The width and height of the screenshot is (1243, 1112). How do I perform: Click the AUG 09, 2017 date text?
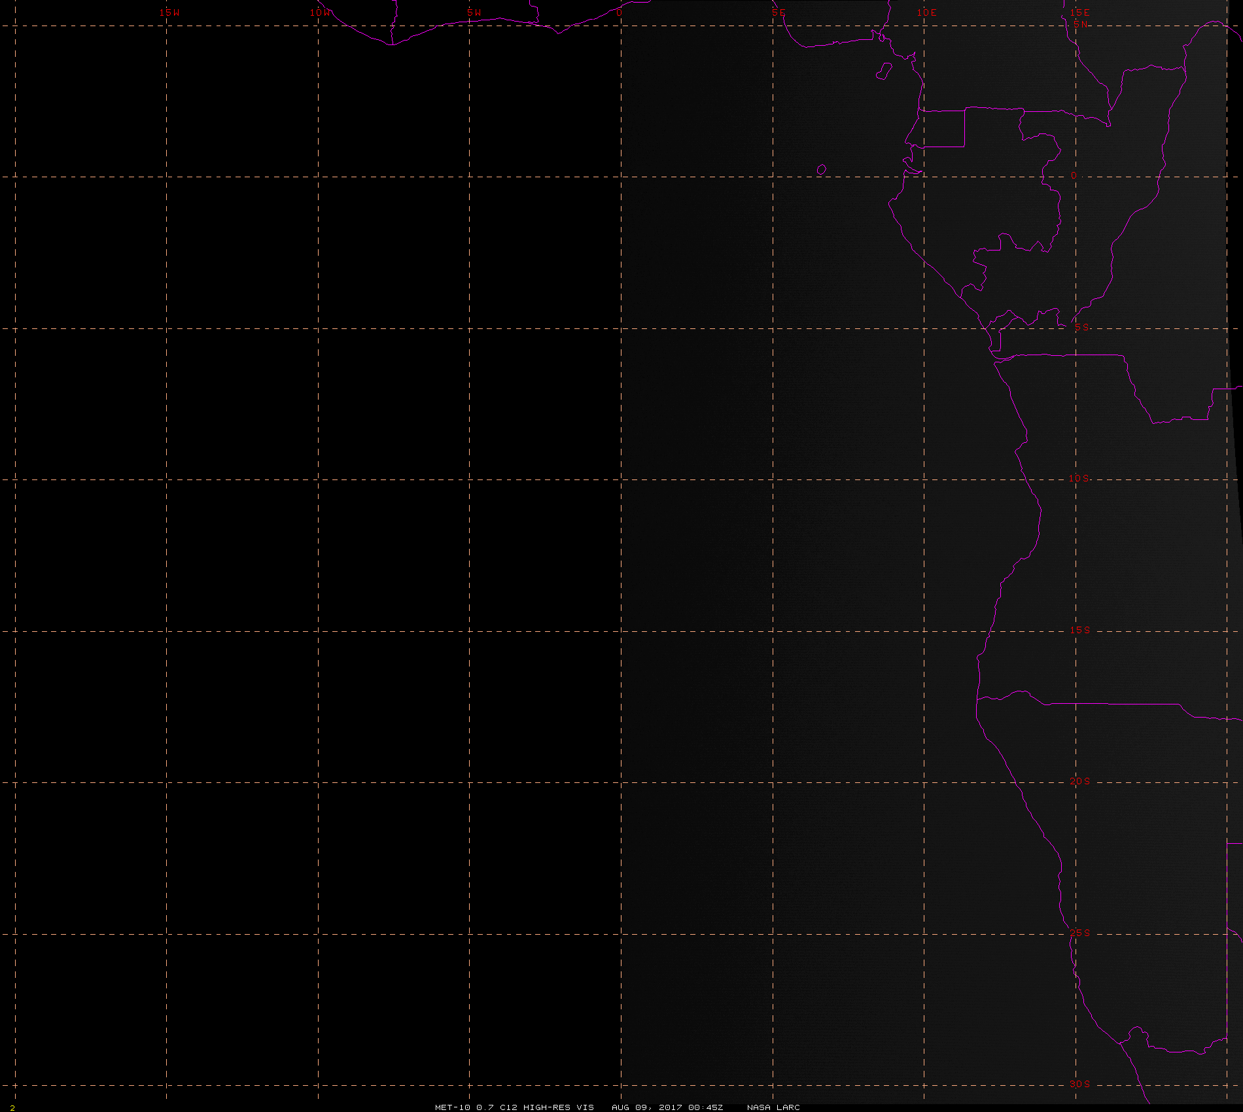(x=647, y=1107)
